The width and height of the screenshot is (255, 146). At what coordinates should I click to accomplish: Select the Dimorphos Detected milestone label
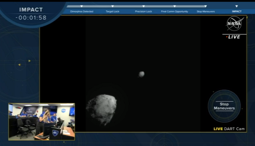point(82,12)
